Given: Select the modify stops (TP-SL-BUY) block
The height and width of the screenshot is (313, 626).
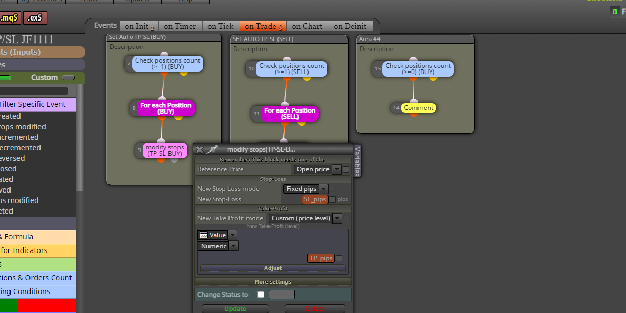Looking at the screenshot, I should coord(165,150).
